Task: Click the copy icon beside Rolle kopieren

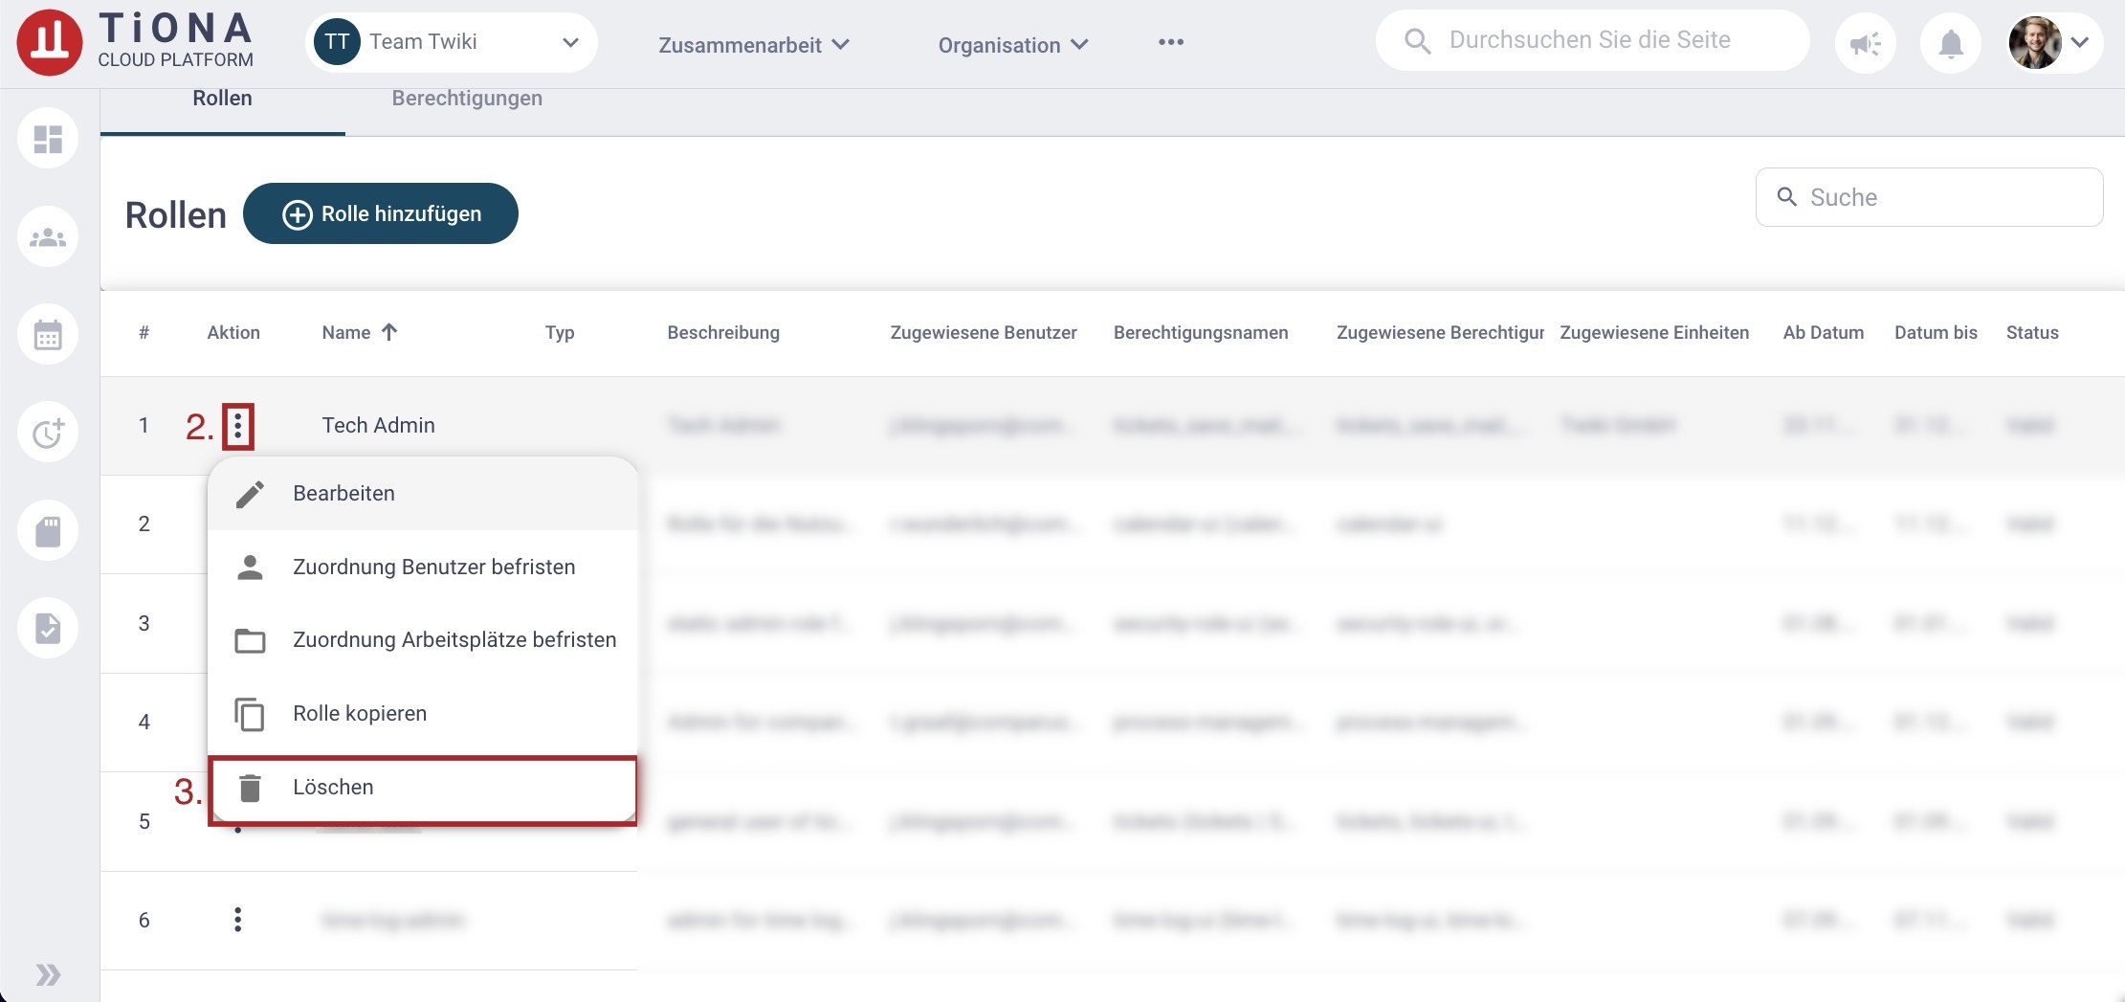Action: (250, 714)
